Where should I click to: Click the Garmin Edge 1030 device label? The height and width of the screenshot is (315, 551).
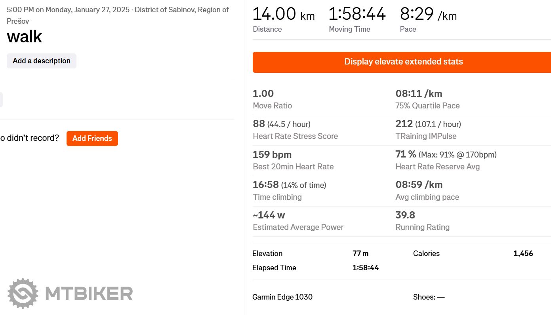click(282, 297)
